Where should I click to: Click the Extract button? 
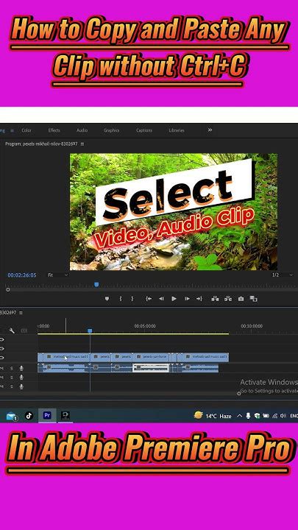[228, 299]
